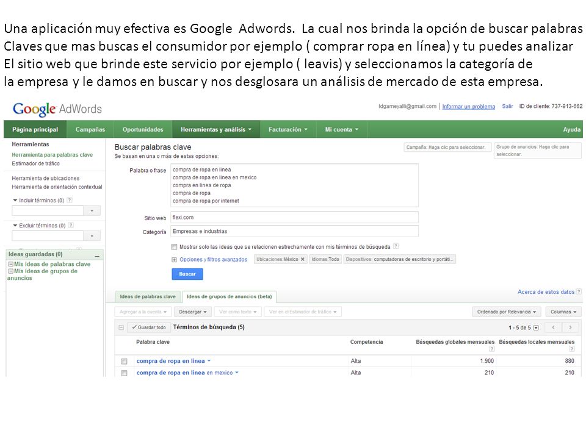This screenshot has height=439, width=586.
Task: Open the Columnas dropdown
Action: 563,312
